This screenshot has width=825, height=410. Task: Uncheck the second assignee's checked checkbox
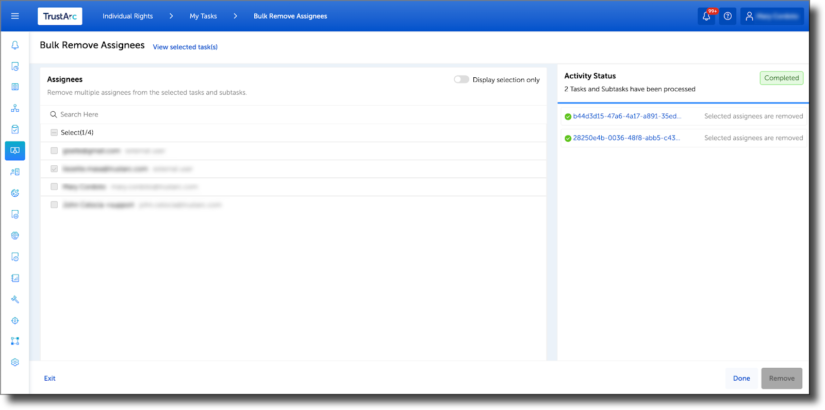[x=54, y=168]
